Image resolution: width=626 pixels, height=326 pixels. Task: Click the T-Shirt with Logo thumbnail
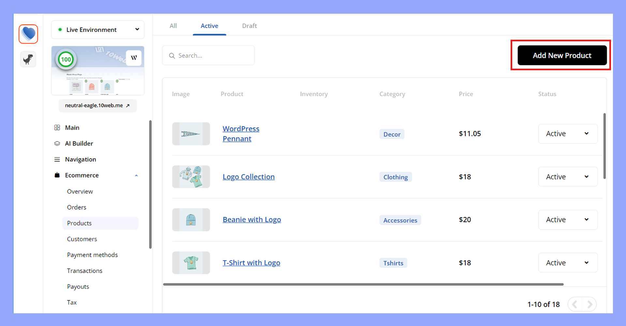191,263
